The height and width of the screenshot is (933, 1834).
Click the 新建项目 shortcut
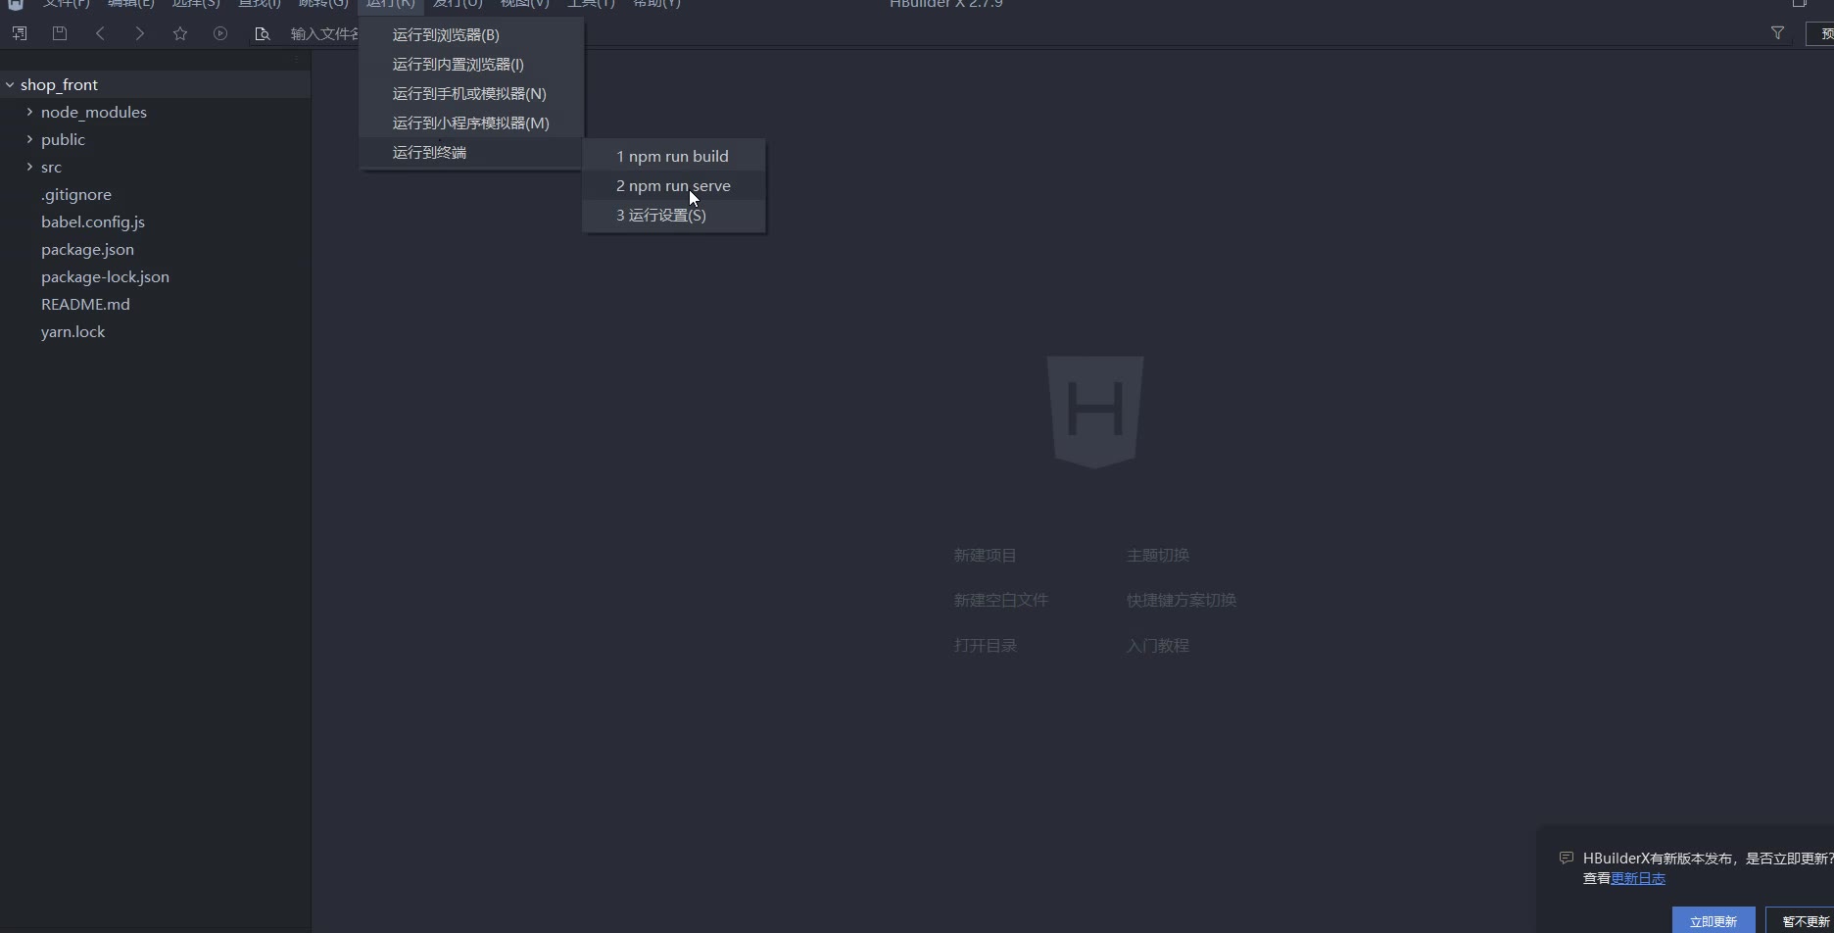pos(986,555)
